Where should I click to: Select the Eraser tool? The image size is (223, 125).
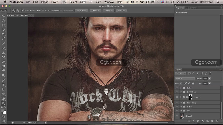(x=3, y=62)
